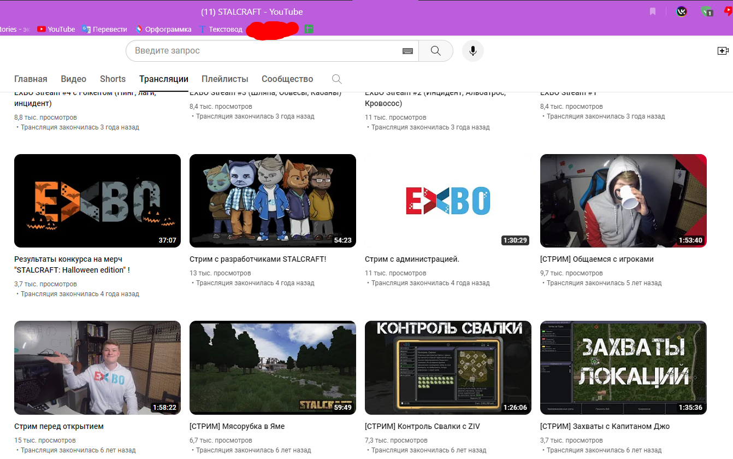Screen dimensions: 733x459
Task: Open Стрим с администрацией title
Action: (412, 259)
